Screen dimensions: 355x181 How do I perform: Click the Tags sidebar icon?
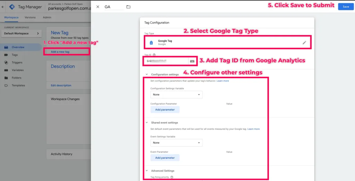point(6,55)
